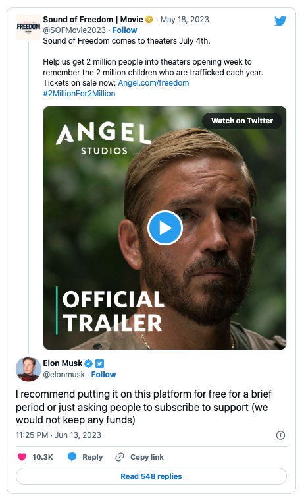
Task: Click Read 548 replies button
Action: [151, 476]
